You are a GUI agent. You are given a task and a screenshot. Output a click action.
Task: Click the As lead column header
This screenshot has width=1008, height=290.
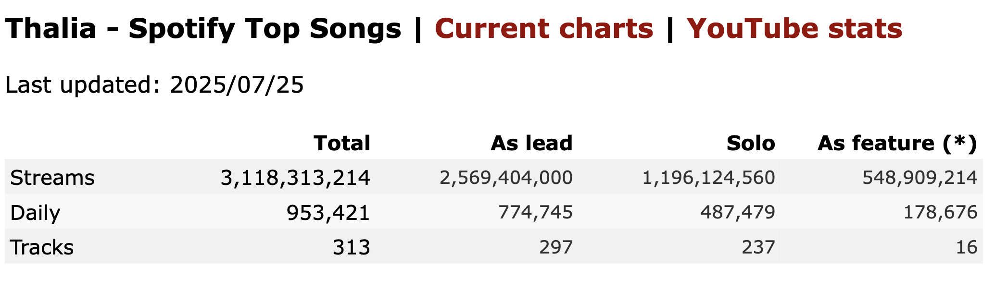pyautogui.click(x=531, y=143)
